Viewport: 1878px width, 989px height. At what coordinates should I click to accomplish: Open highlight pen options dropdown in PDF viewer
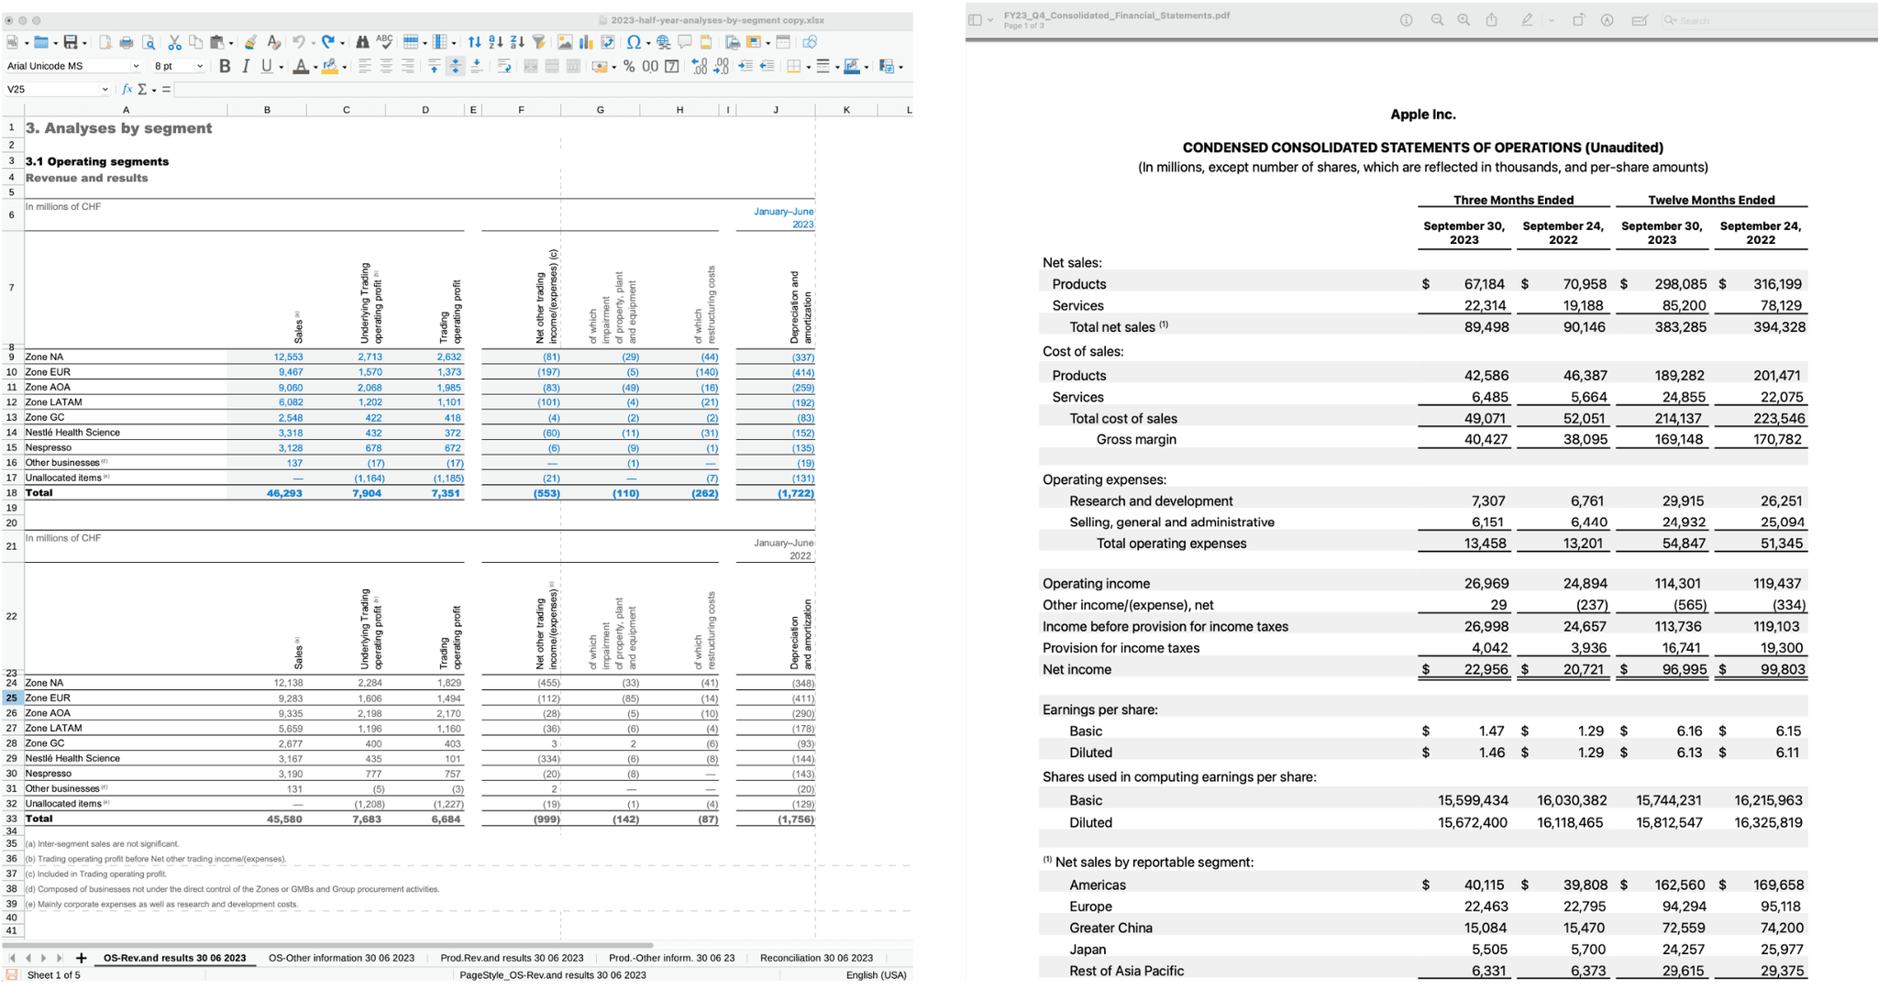pos(1552,20)
